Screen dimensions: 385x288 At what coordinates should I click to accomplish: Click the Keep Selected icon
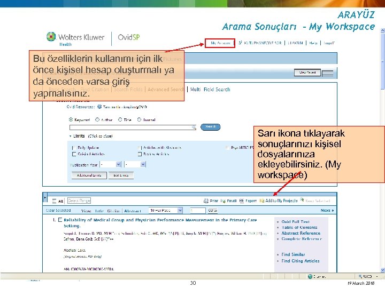pos(302,201)
